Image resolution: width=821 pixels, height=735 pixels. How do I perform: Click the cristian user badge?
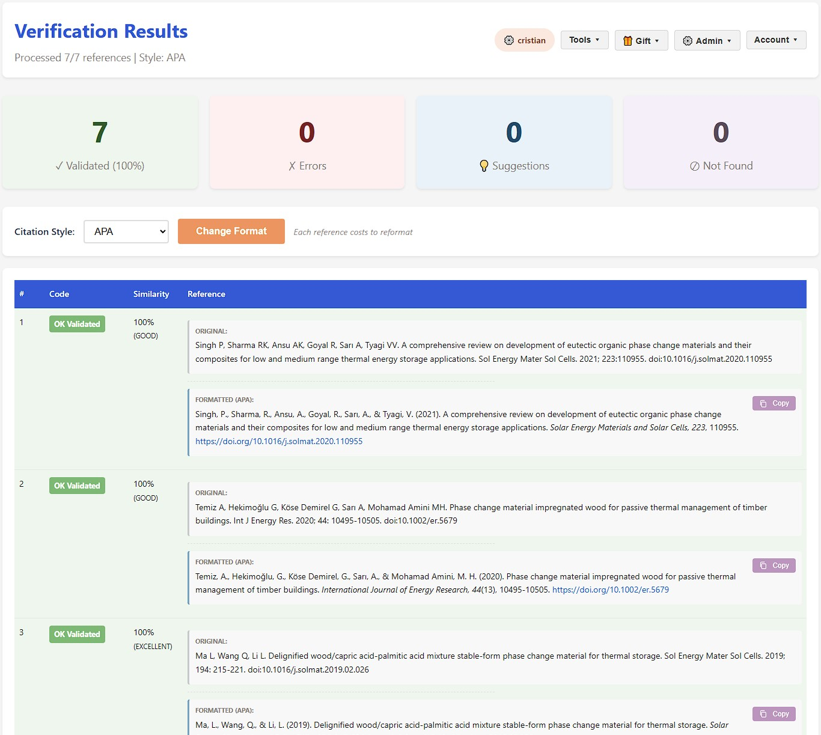(524, 40)
